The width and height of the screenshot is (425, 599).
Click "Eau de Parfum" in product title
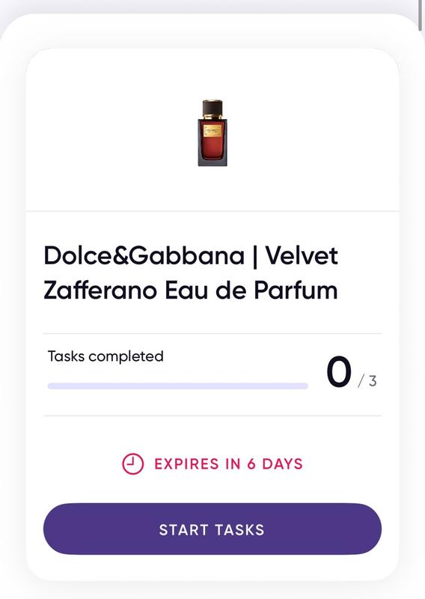pyautogui.click(x=251, y=290)
